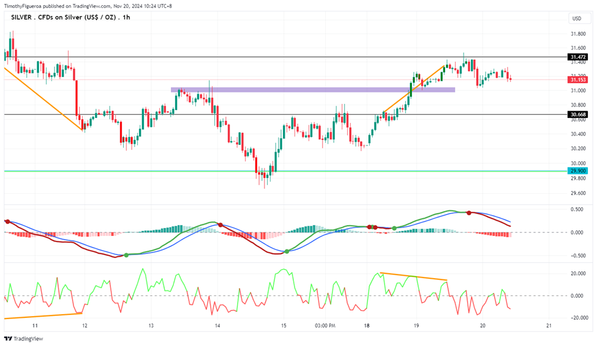Select date 18 on the time axis
The height and width of the screenshot is (346, 597).
367,325
